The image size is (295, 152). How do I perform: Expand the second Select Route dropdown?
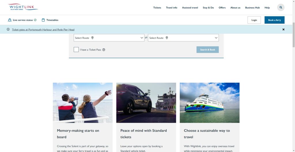(183, 38)
